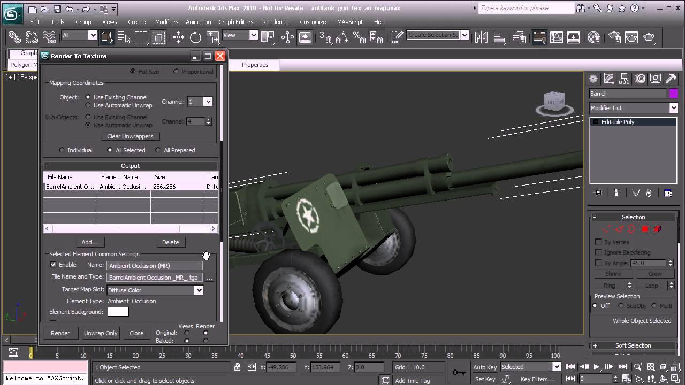Open the Utilities command panel
Viewport: 685px width, 385px height.
point(671,79)
